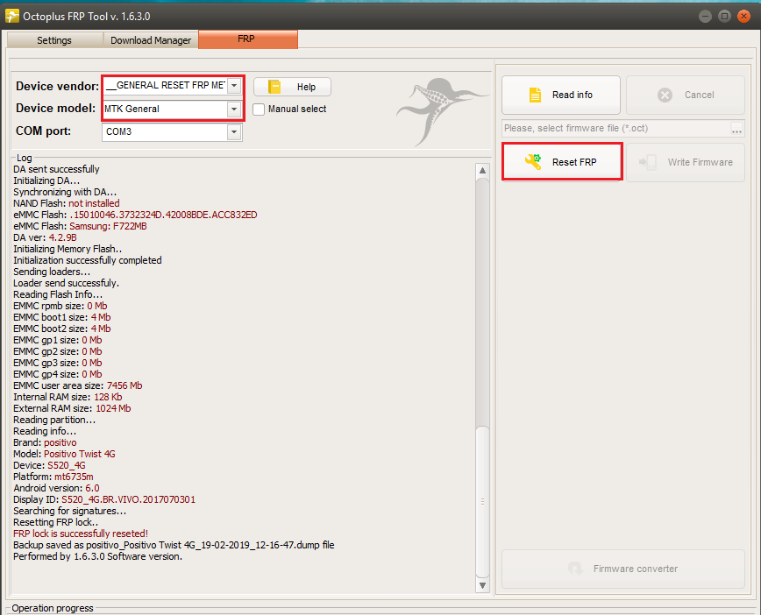761x615 pixels.
Task: Click the log scrollbar up arrow
Action: point(482,171)
